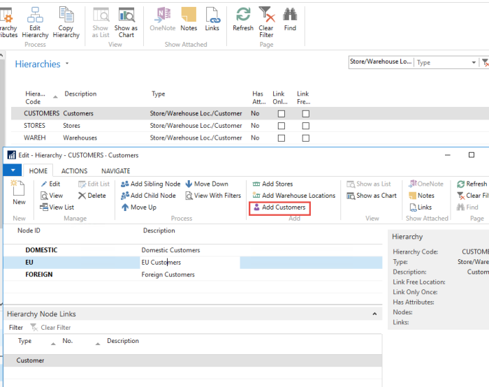Viewport: 489px width, 387px height.
Task: Expand the Hierarchies title dropdown
Action: tap(67, 64)
